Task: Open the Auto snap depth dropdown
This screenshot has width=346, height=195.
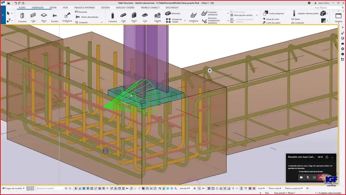Action: (x=261, y=188)
